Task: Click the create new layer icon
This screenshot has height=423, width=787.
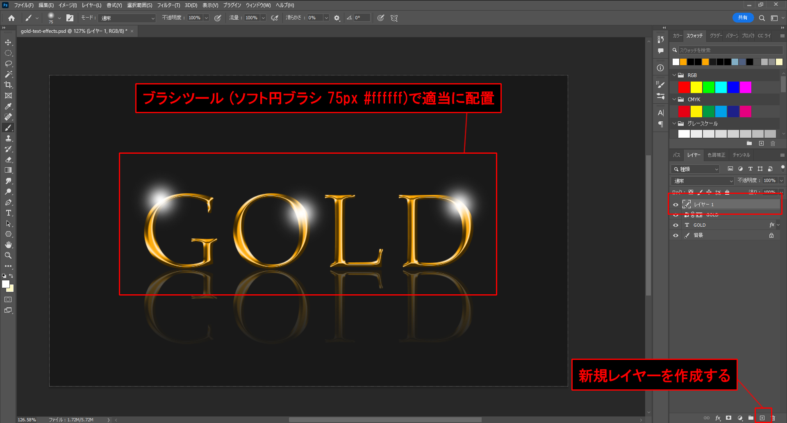Action: [x=762, y=418]
